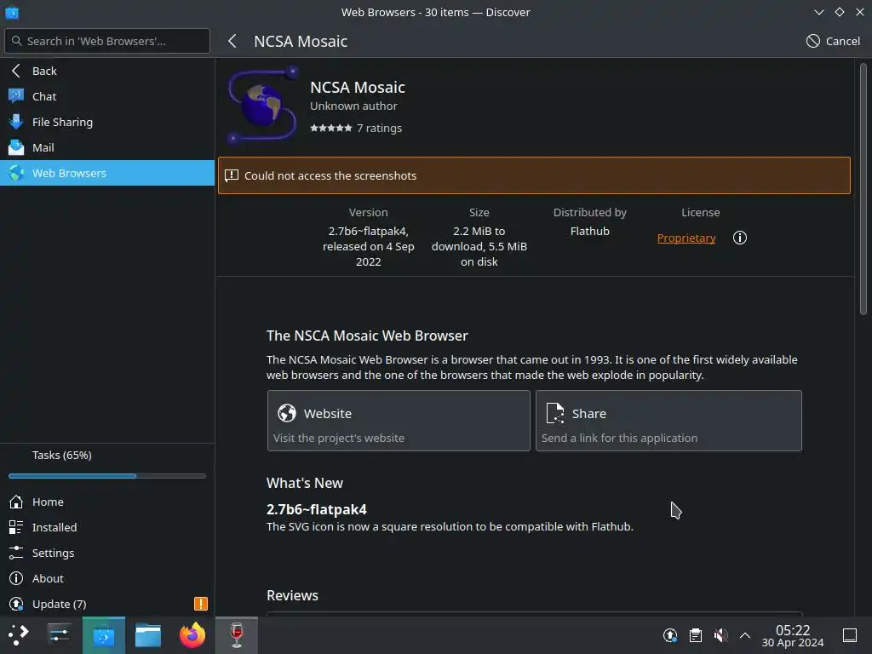The height and width of the screenshot is (654, 872).
Task: Click the wine glass taskbar icon
Action: click(237, 635)
